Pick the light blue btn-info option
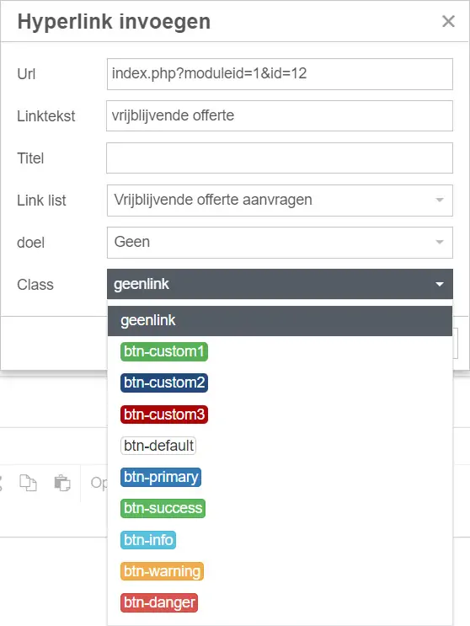 [148, 540]
